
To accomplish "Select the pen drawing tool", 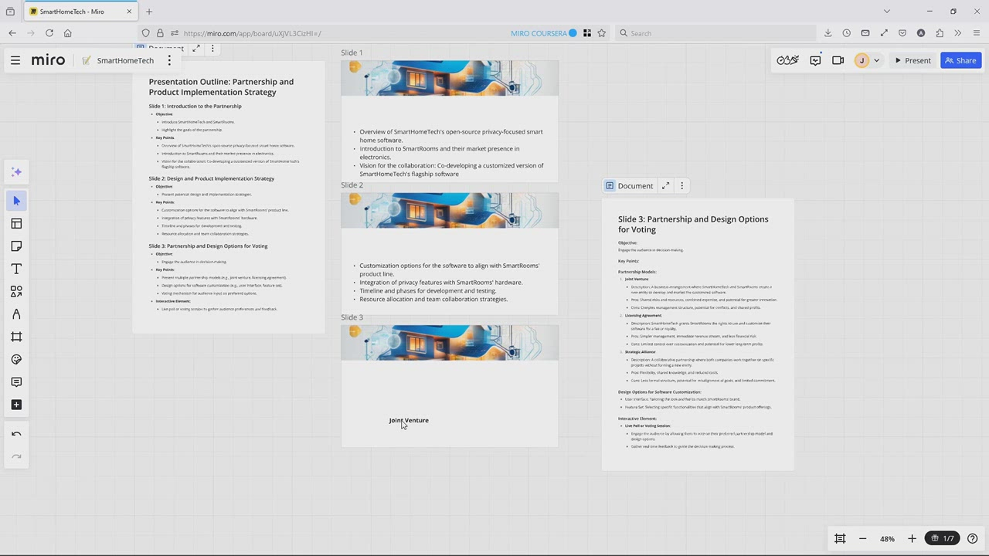I will (16, 314).
